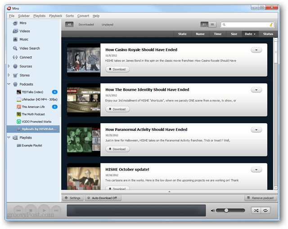Viewport: 288px width, 229px height.
Task: Open the Sorts menu
Action: (x=70, y=16)
